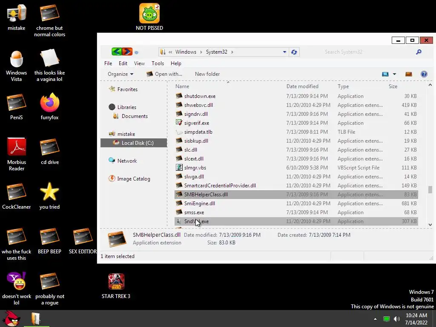Select SmartcardCredentialProvider.dll file

[x=296, y=186]
